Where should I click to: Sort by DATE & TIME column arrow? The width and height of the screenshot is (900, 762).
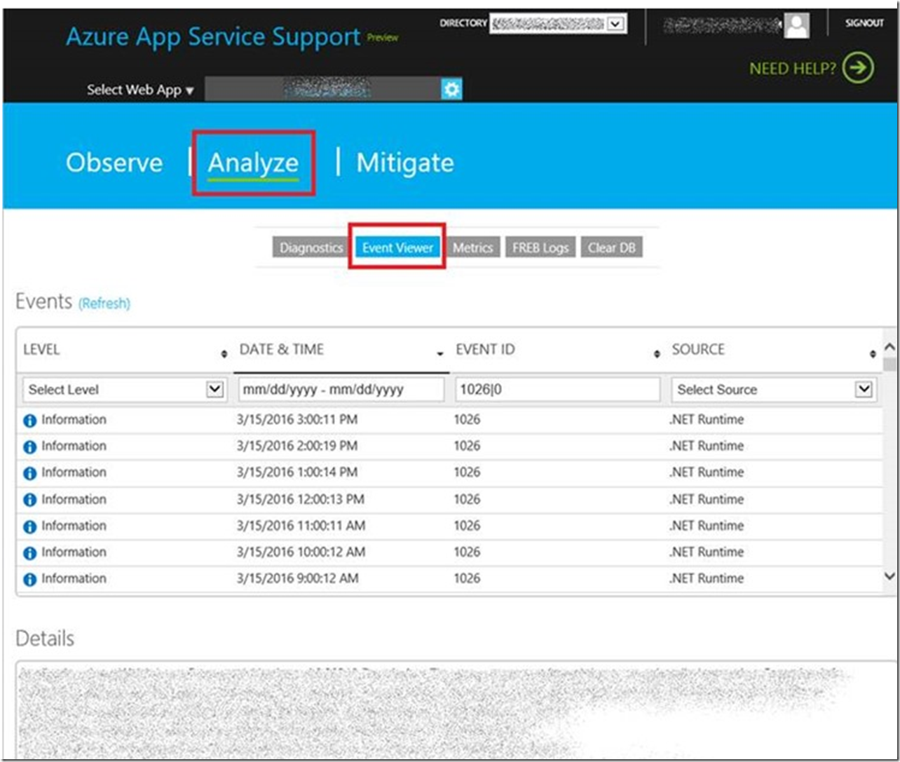[440, 354]
